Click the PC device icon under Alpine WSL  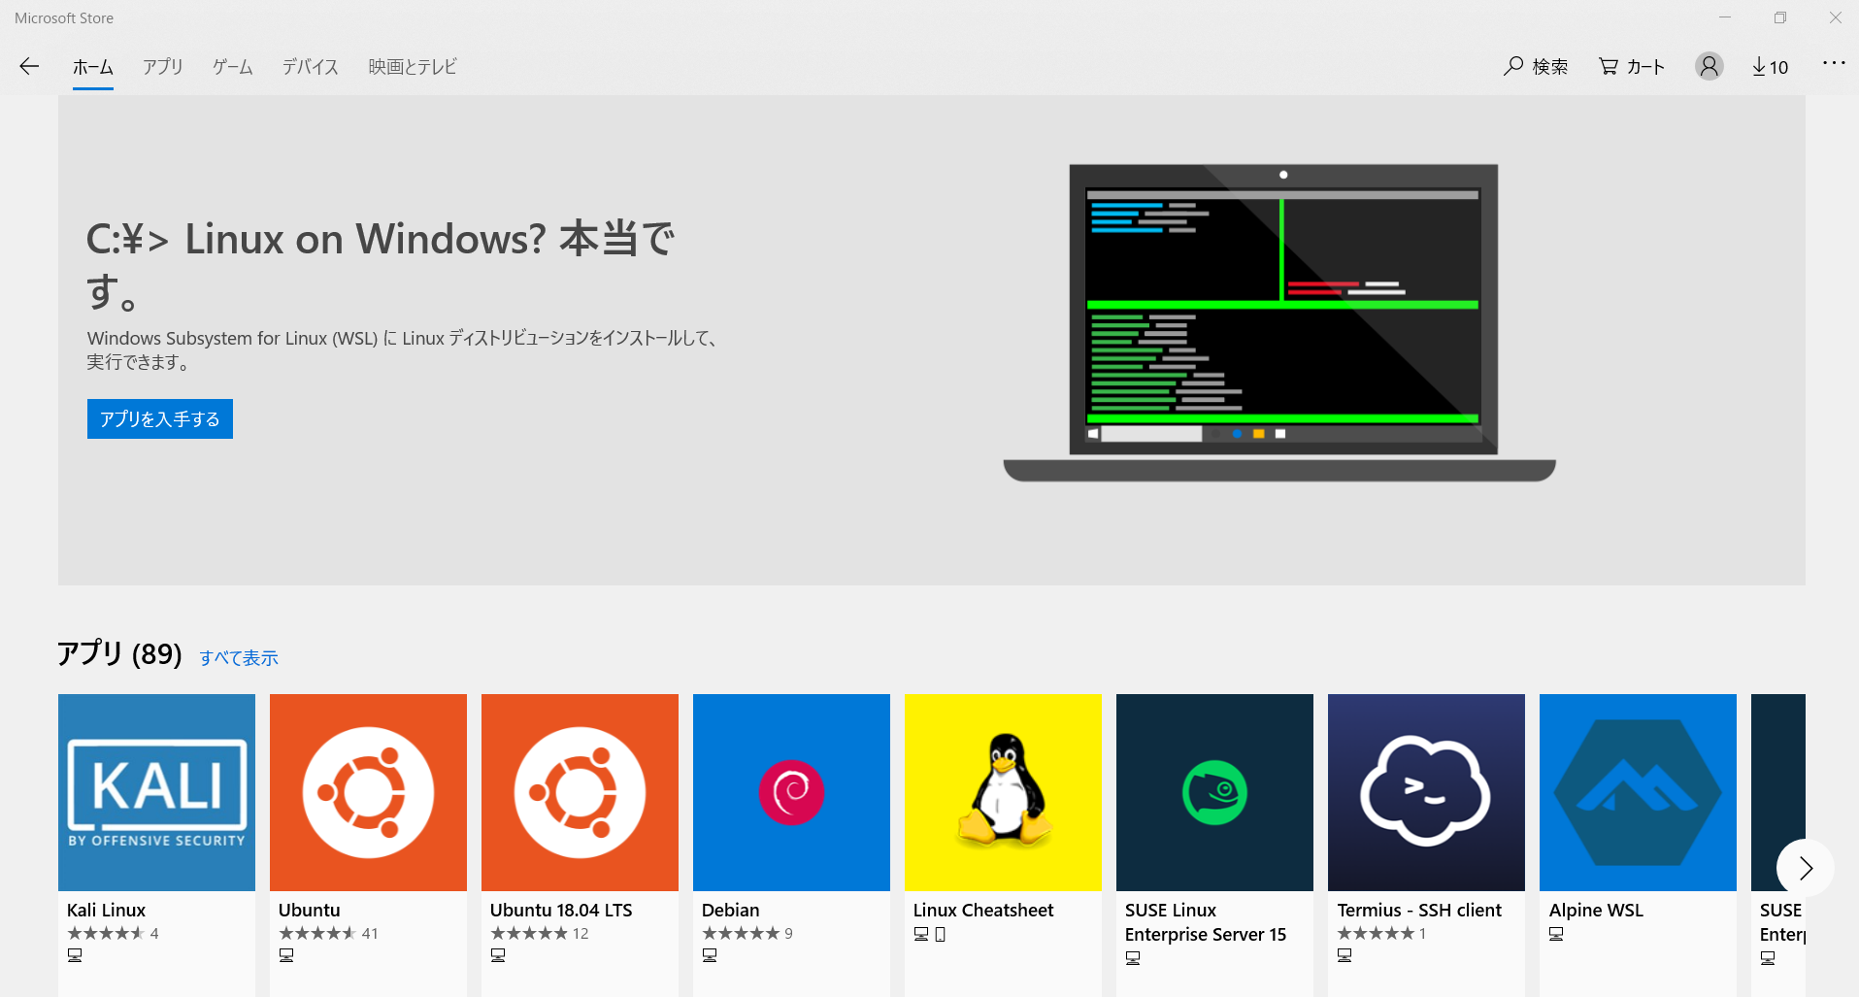click(x=1556, y=934)
